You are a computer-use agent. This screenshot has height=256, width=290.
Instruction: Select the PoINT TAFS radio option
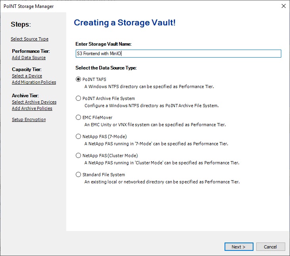[79, 79]
